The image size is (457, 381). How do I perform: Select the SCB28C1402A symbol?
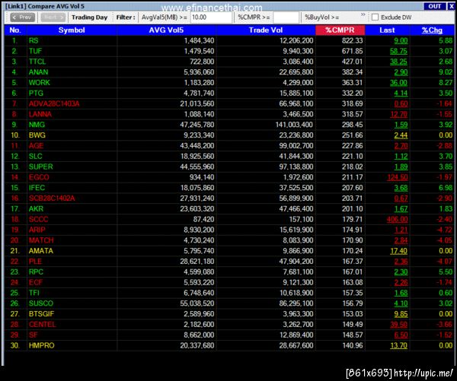pos(52,198)
